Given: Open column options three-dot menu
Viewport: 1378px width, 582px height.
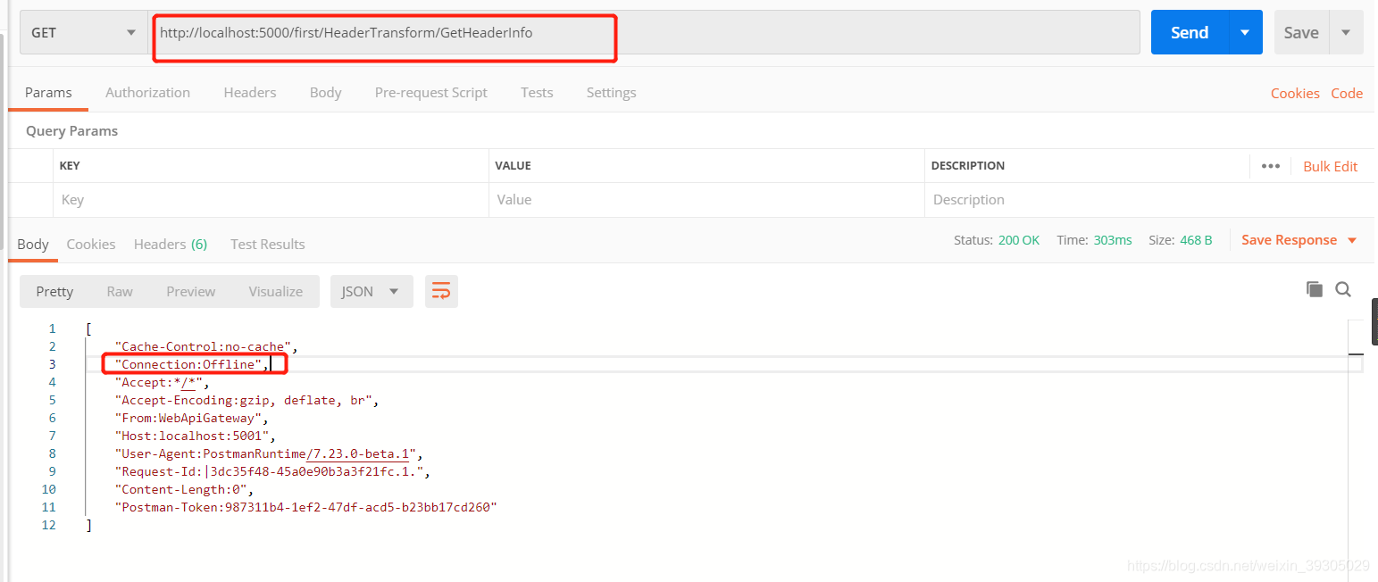Looking at the screenshot, I should point(1271,166).
